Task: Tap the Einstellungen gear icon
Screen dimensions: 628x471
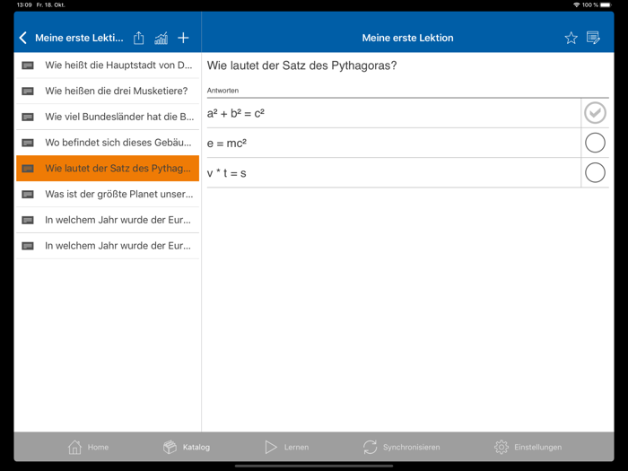Action: [501, 447]
